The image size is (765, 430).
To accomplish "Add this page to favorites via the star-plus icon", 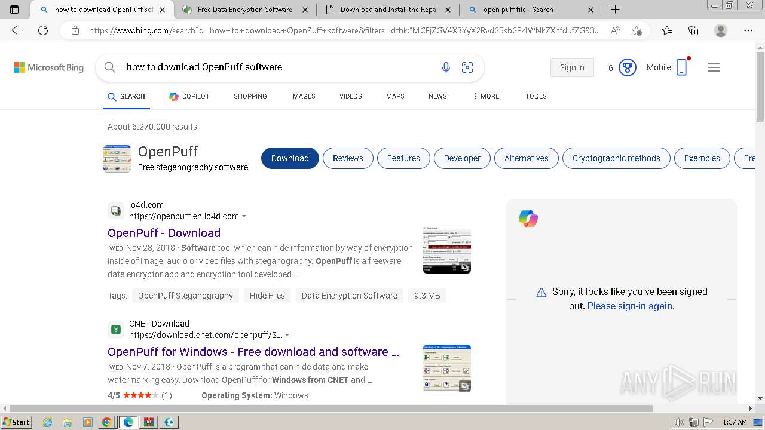I will [637, 30].
